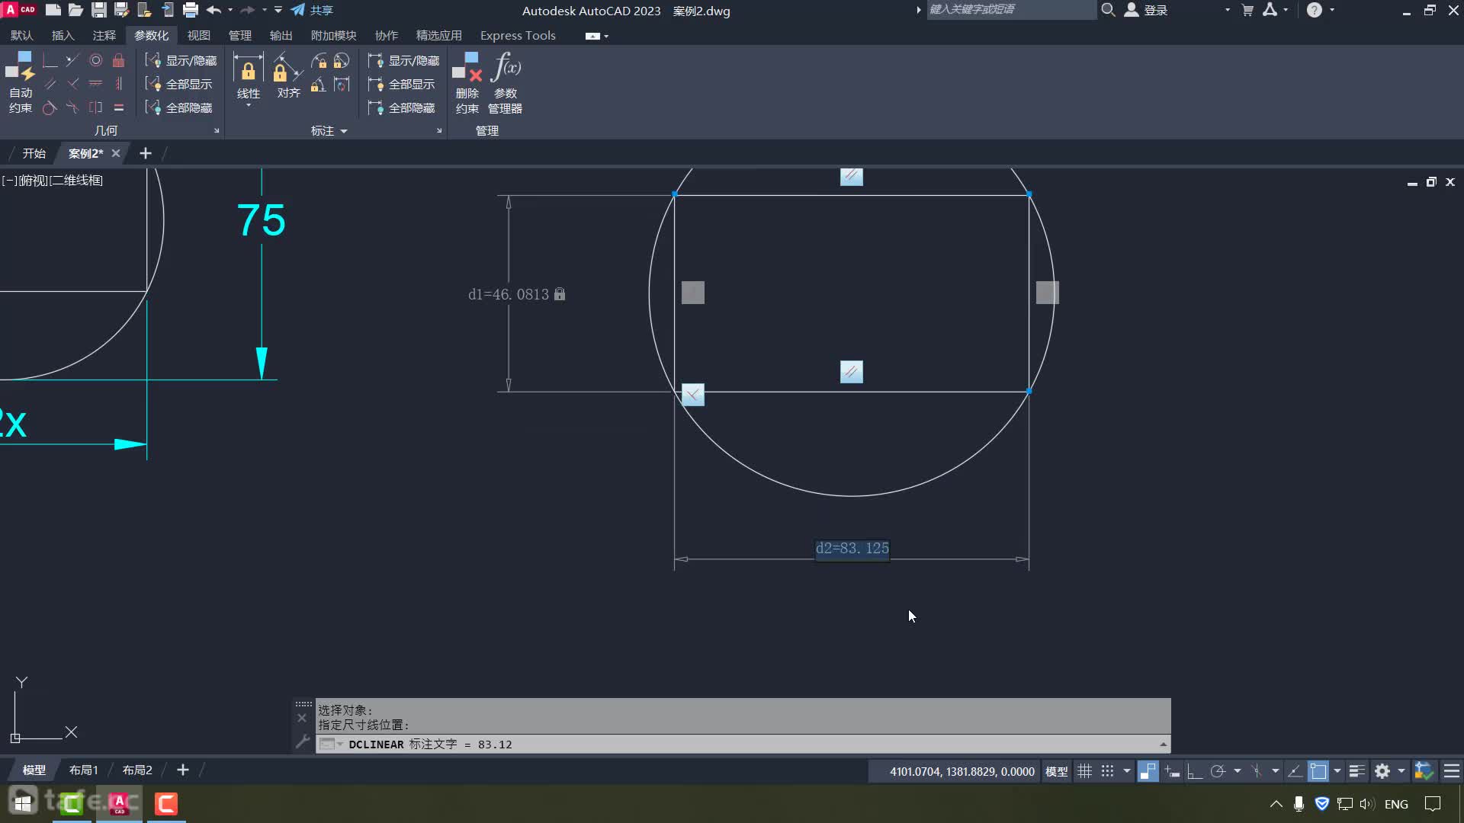Click Delete Constraints (删除约束)
The width and height of the screenshot is (1464, 823).
click(x=467, y=82)
